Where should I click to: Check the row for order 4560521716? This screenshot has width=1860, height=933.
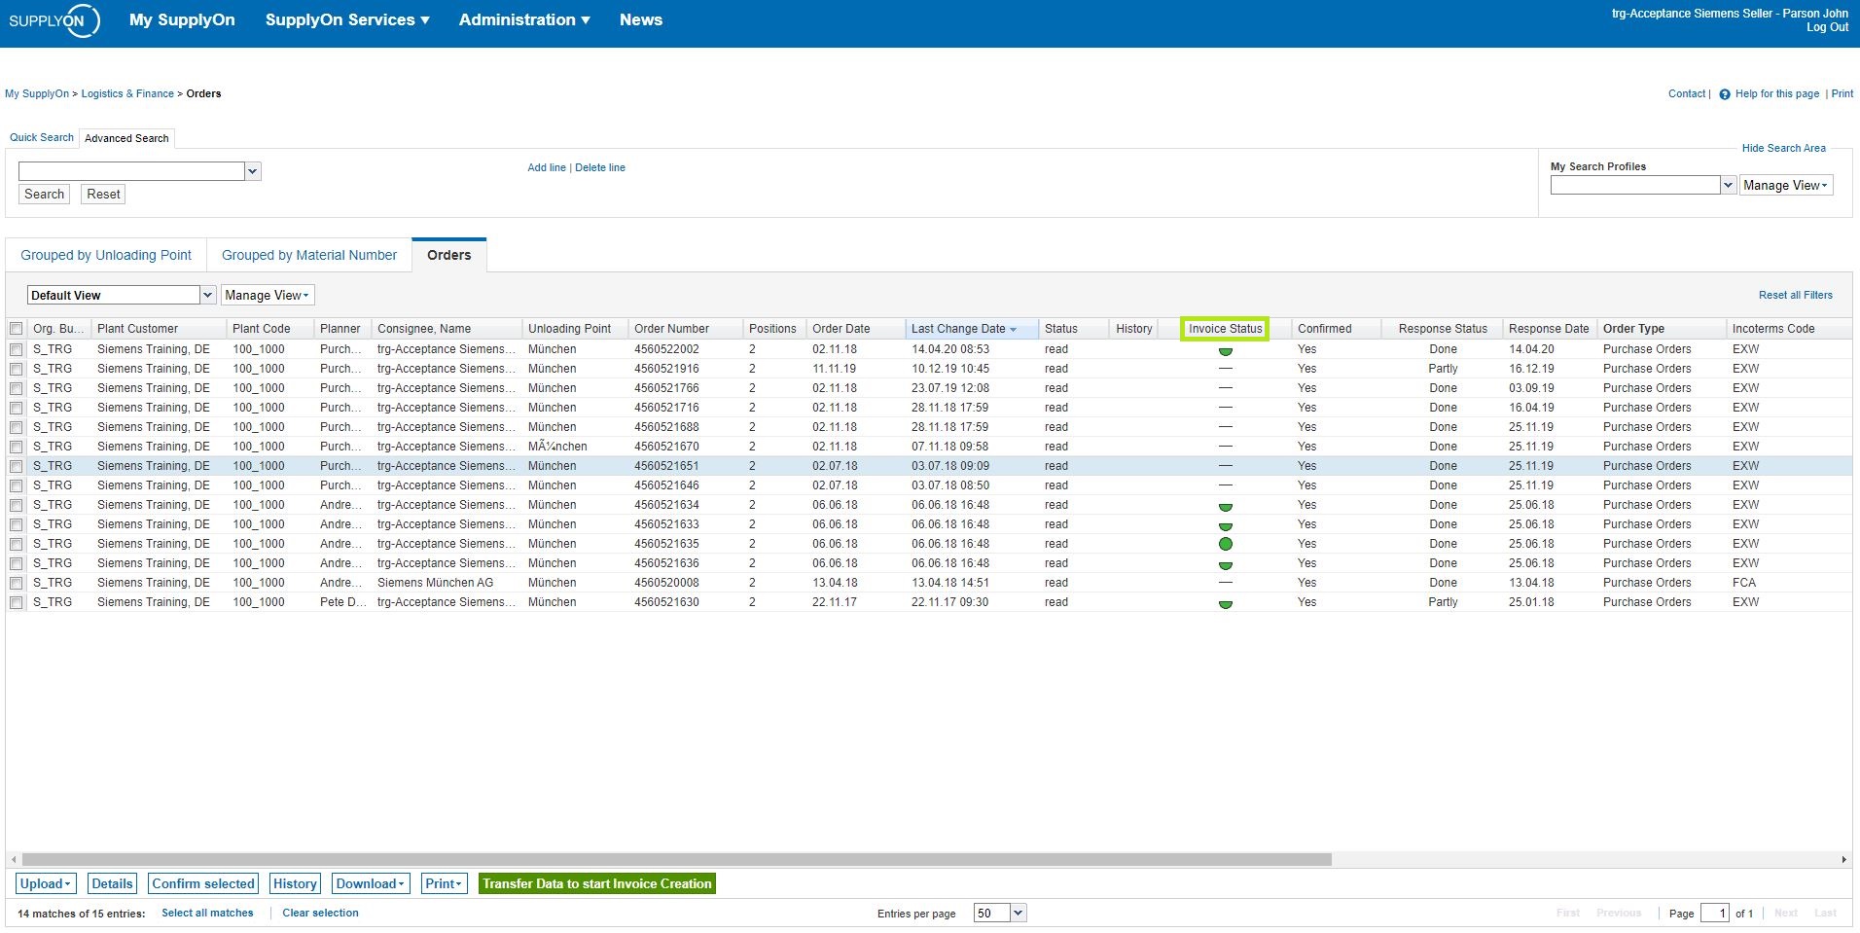pos(16,408)
